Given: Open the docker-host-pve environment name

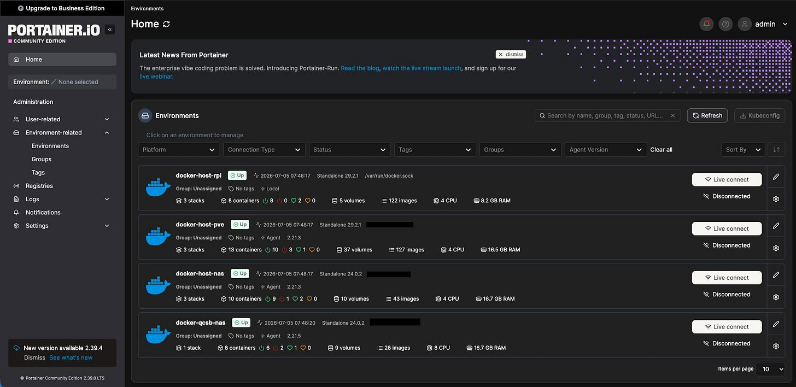Looking at the screenshot, I should coord(200,225).
